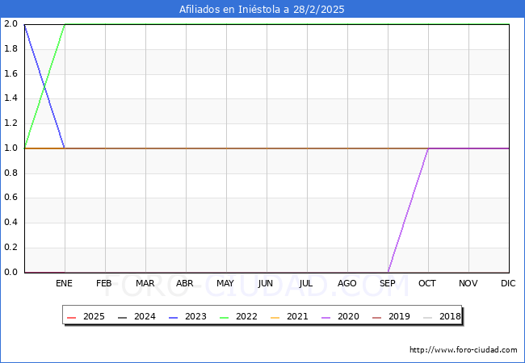This screenshot has width=525, height=363.
Task: Click the 2018 light gray legend swatch
Action: [427, 317]
